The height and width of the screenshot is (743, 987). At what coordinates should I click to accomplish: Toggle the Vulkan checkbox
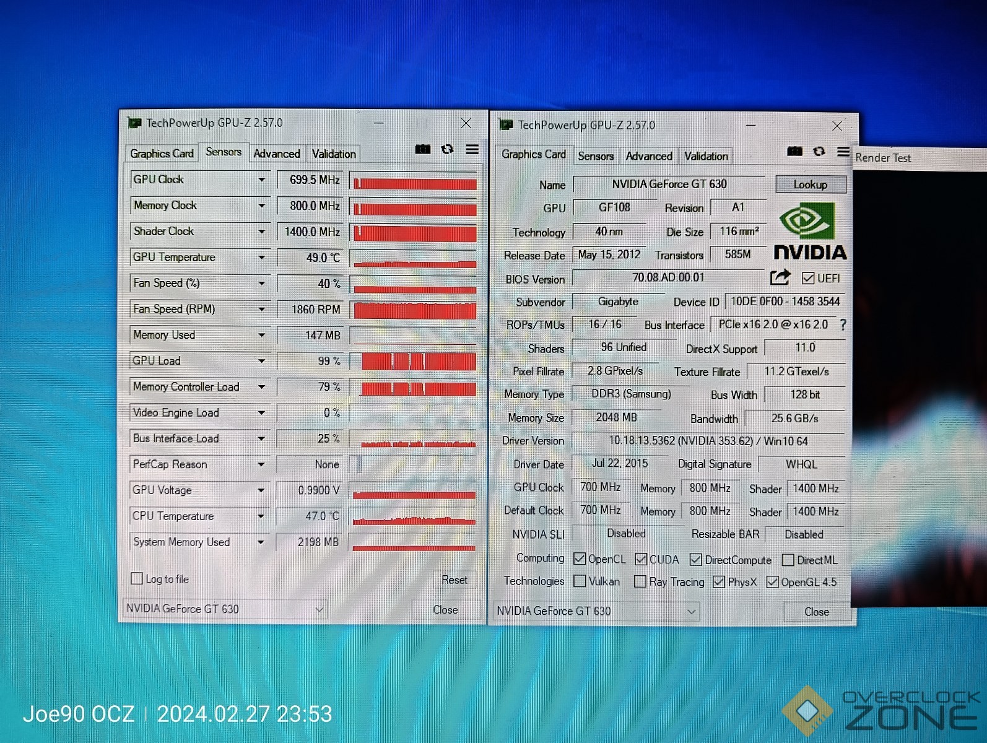(580, 581)
